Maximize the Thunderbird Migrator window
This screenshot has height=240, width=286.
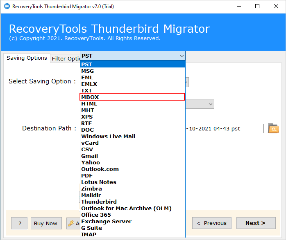[x=257, y=7]
